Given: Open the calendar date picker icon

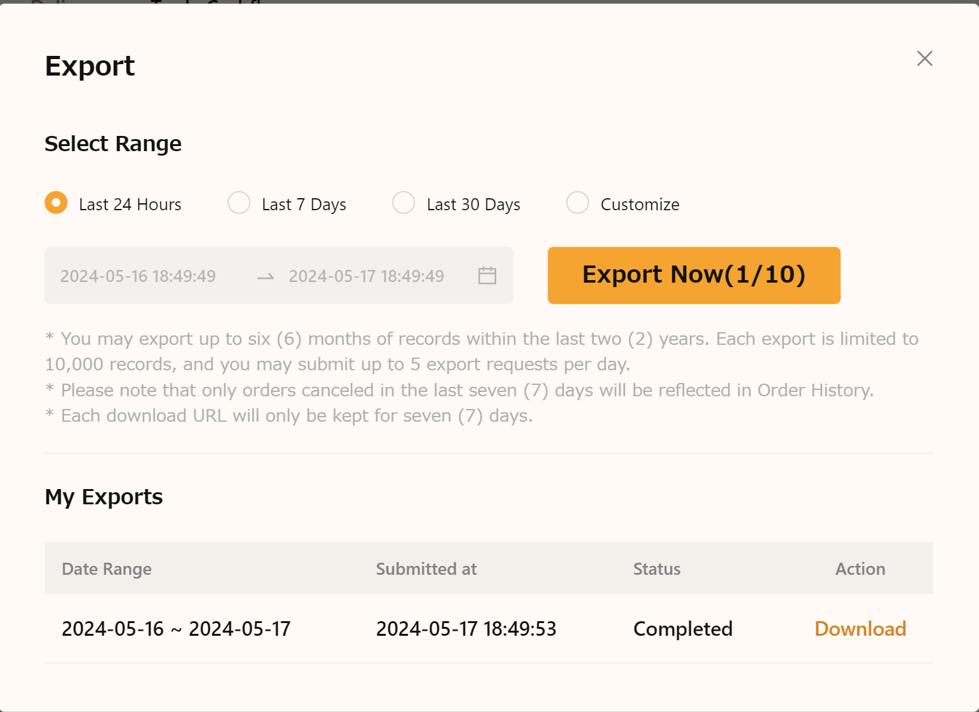Looking at the screenshot, I should (487, 276).
